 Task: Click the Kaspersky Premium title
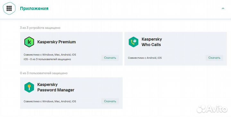[x=56, y=42]
